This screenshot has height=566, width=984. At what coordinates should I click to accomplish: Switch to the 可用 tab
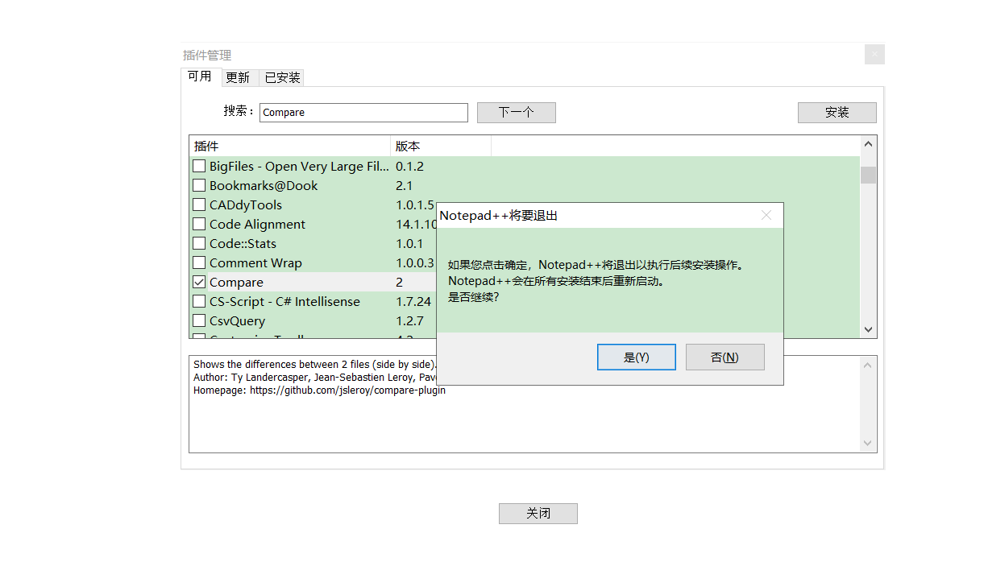pyautogui.click(x=200, y=76)
